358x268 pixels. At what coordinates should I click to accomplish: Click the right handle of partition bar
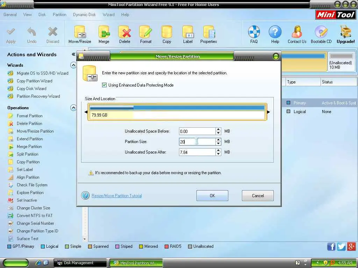268,112
